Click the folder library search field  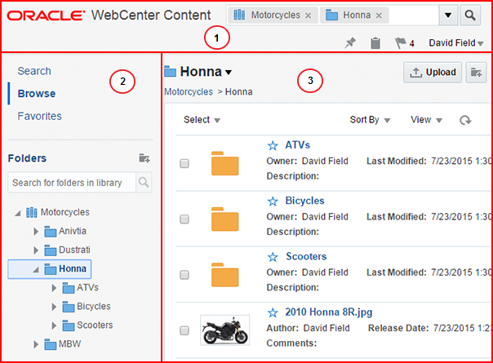point(72,182)
